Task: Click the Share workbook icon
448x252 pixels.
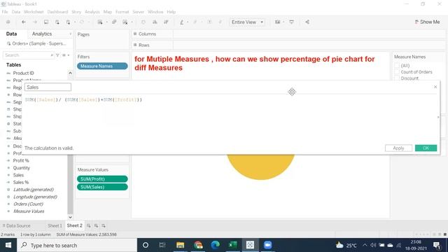Action: click(x=307, y=22)
